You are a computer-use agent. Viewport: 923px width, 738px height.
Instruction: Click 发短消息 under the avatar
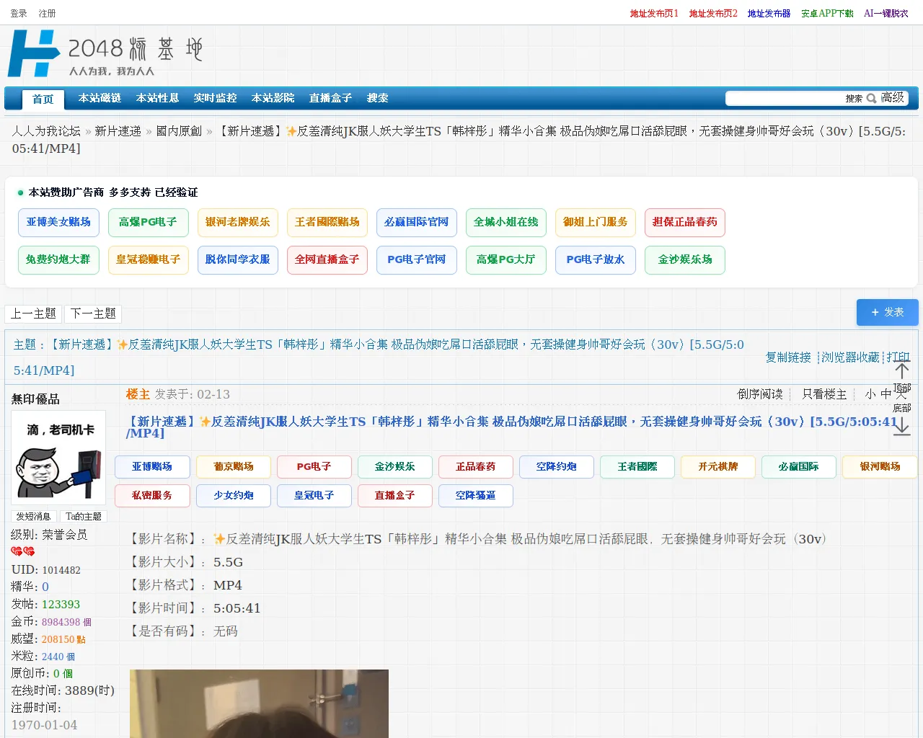tap(33, 516)
